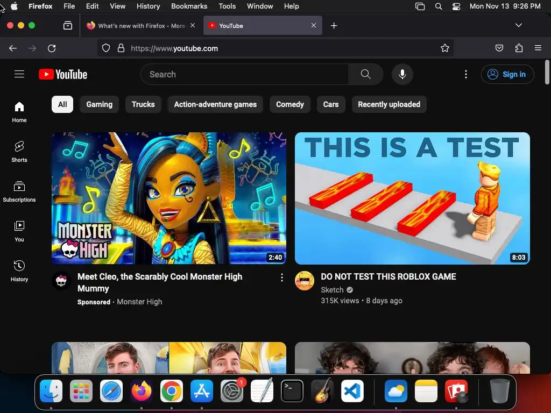Open Monster High Cleo video thumbnail
The image size is (551, 413).
(x=169, y=198)
